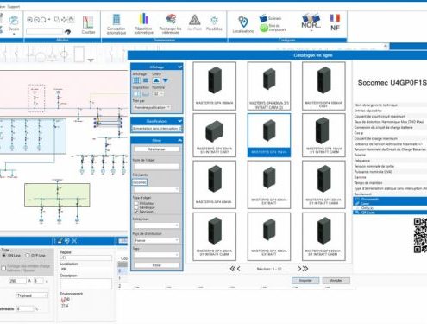The height and width of the screenshot is (324, 427).
Task: Open the Courbes curves view
Action: pyautogui.click(x=88, y=25)
